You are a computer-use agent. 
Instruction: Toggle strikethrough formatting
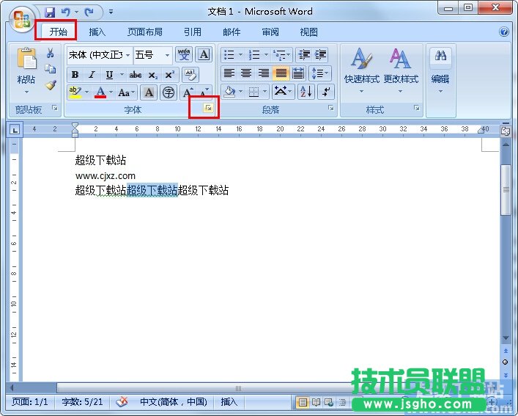click(135, 75)
